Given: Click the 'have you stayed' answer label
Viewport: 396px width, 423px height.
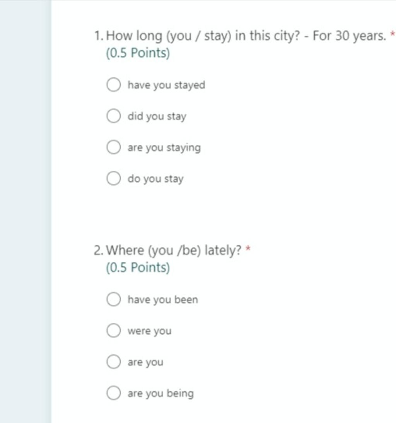Looking at the screenshot, I should [166, 85].
